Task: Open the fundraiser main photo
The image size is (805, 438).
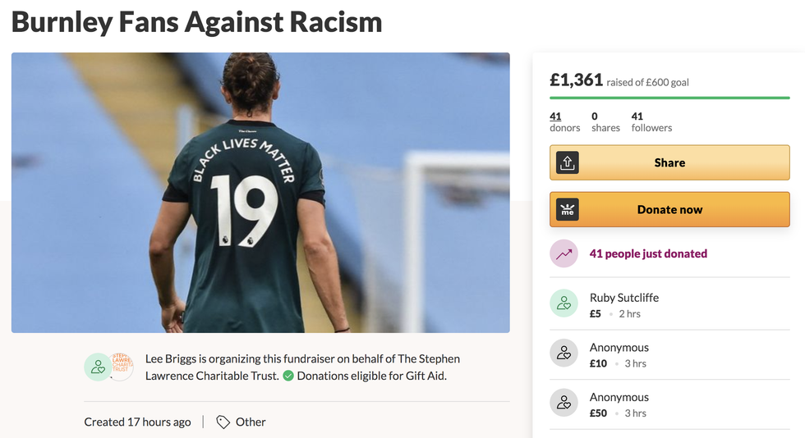Action: [260, 193]
